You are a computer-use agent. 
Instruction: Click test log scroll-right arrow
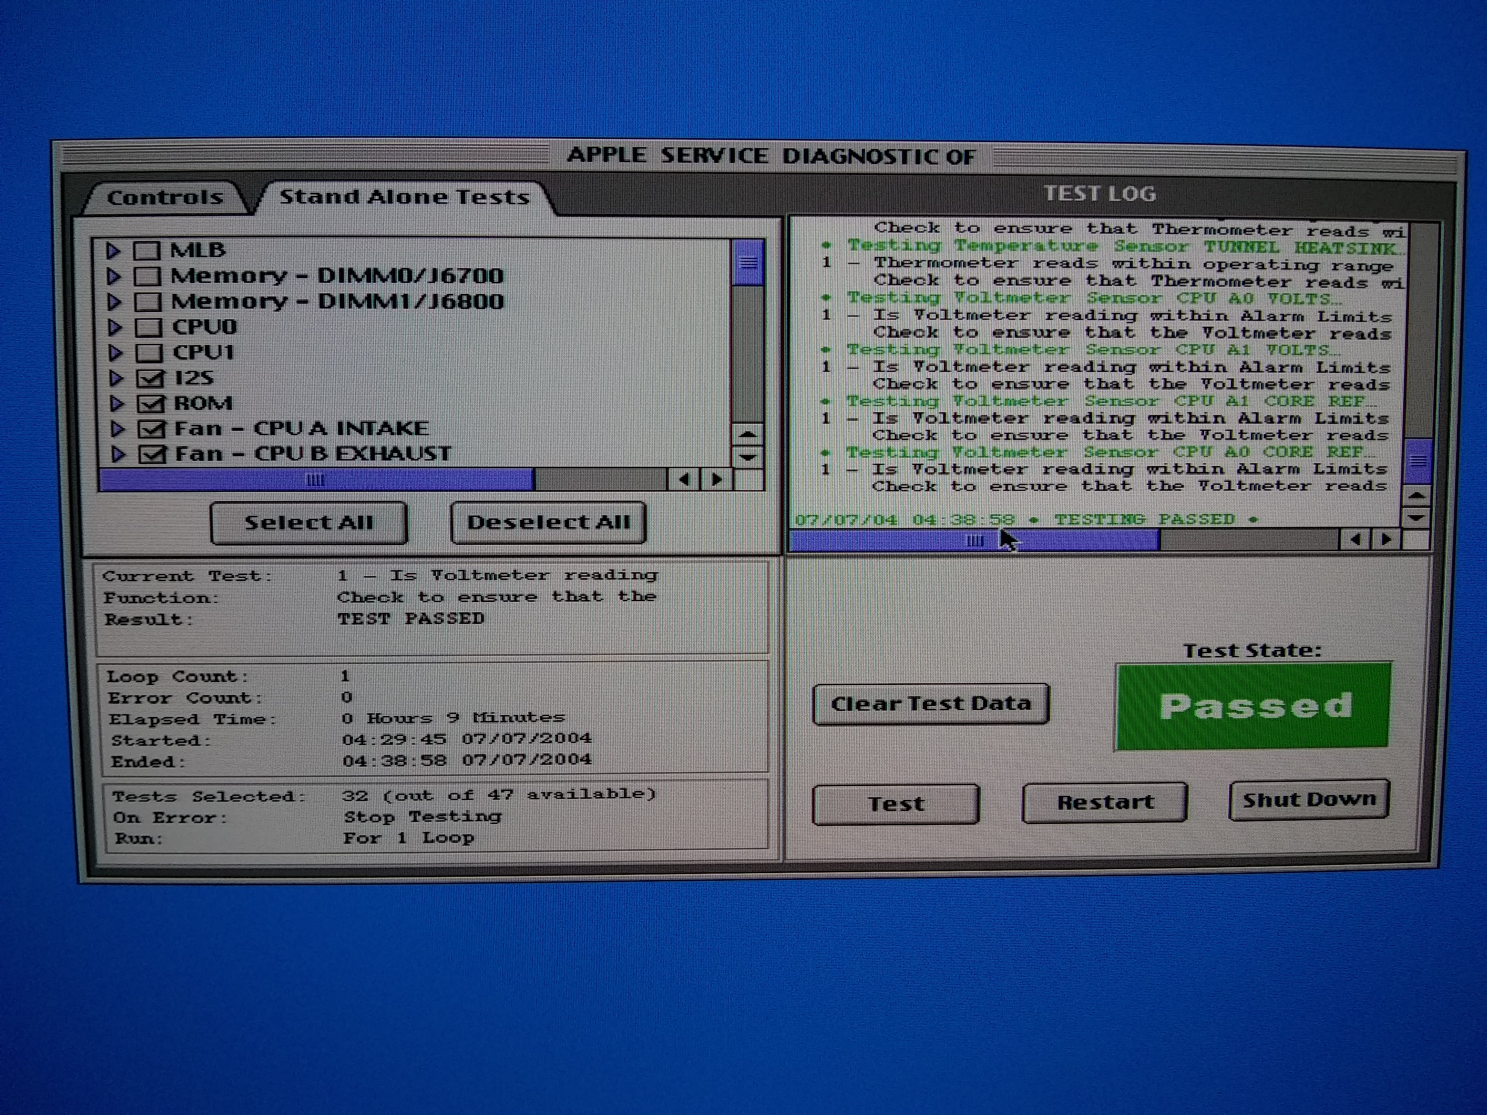1386,540
